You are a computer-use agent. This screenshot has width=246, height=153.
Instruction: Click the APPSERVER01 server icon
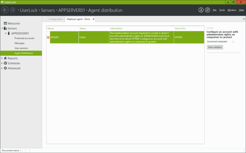click(x=9, y=33)
